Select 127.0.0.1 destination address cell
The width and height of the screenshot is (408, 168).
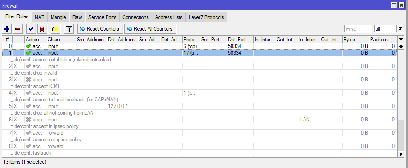pyautogui.click(x=122, y=106)
